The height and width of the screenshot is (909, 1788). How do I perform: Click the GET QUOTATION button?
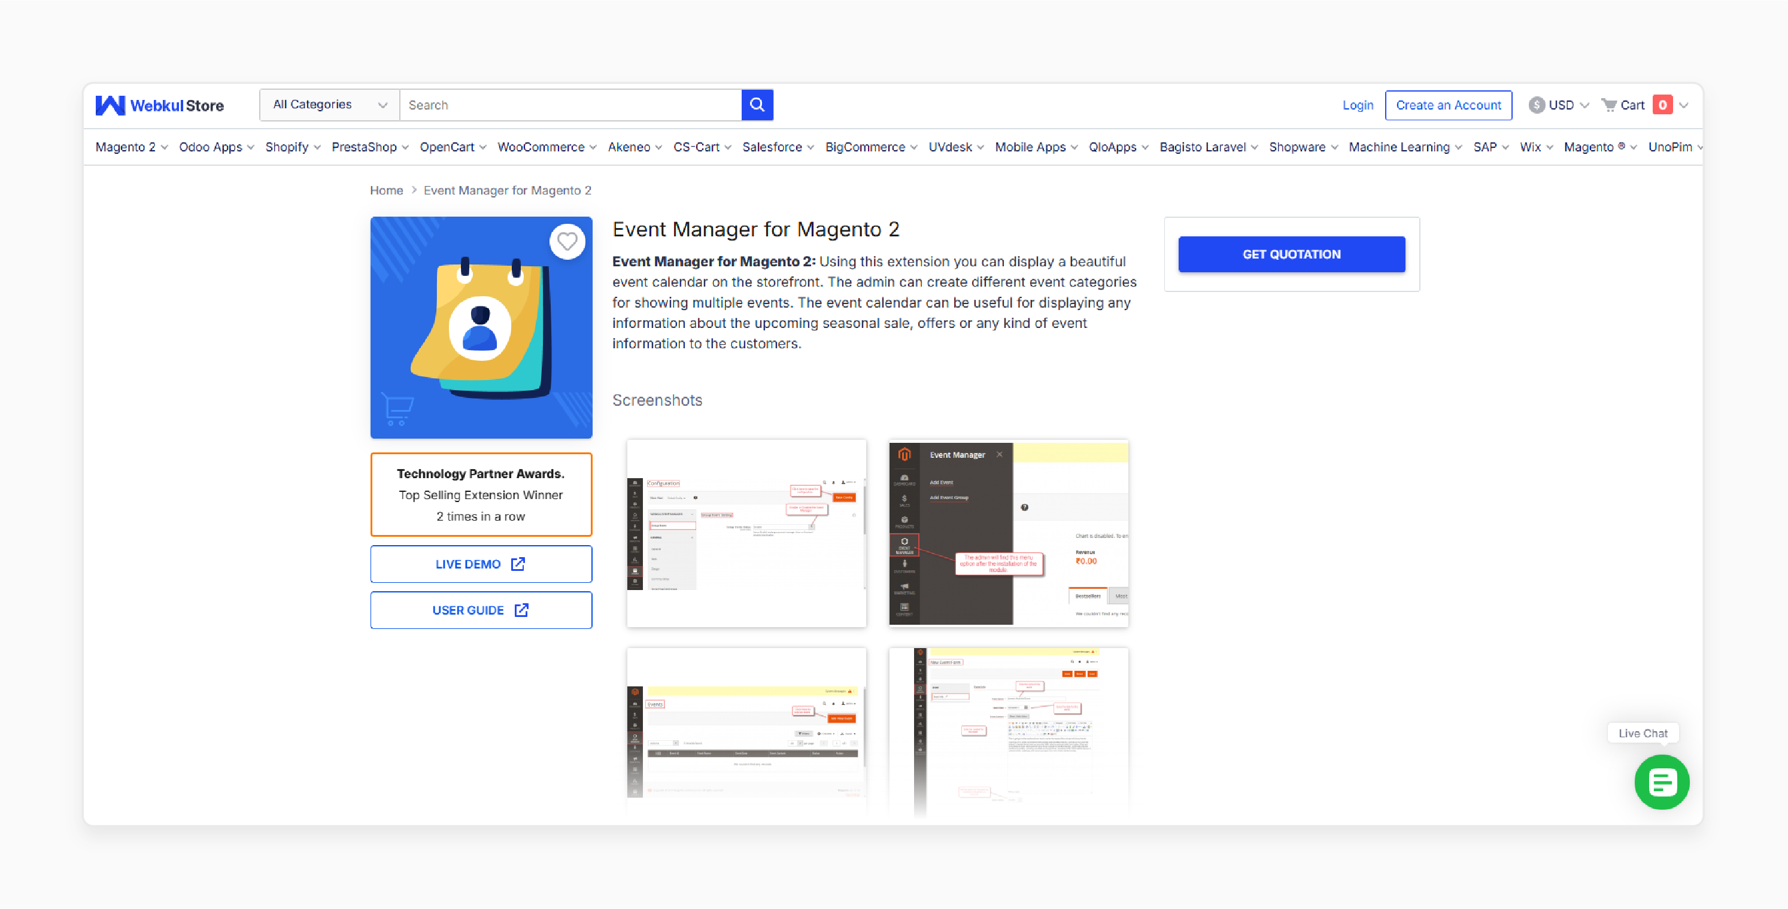1292,254
